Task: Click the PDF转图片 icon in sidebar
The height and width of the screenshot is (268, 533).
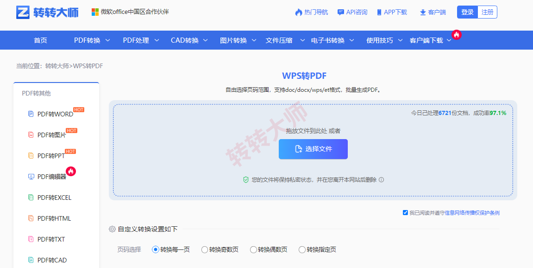Action: [31, 134]
